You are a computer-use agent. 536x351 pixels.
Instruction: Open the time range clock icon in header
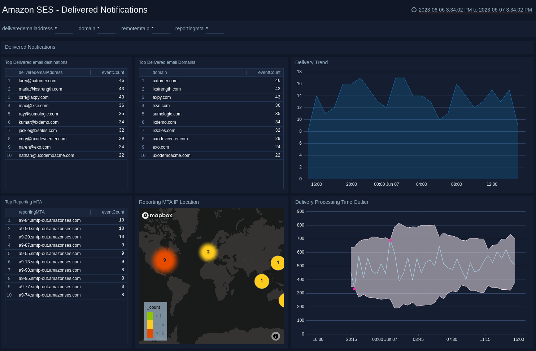pos(414,10)
